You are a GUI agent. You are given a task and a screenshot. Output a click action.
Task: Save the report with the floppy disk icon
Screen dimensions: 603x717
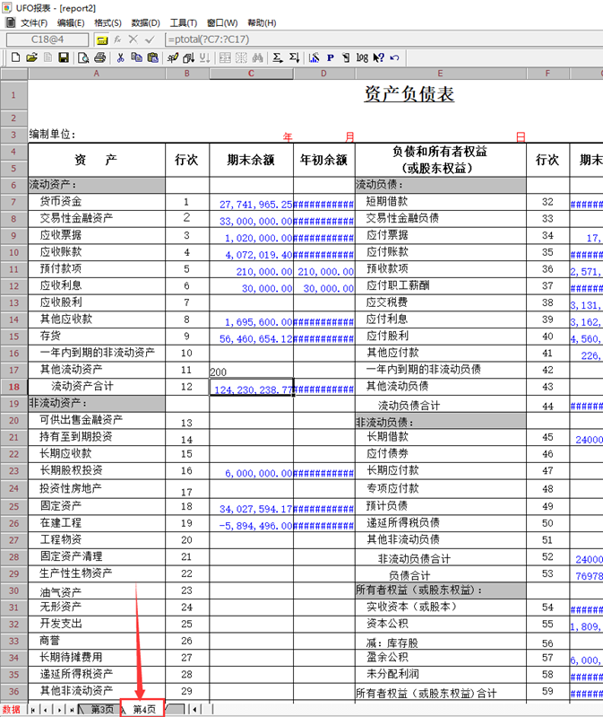(64, 57)
